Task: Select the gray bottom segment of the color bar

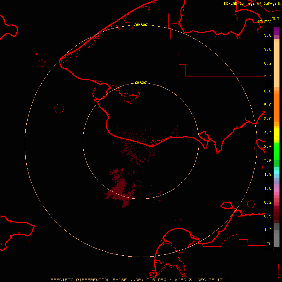Action: point(277,238)
